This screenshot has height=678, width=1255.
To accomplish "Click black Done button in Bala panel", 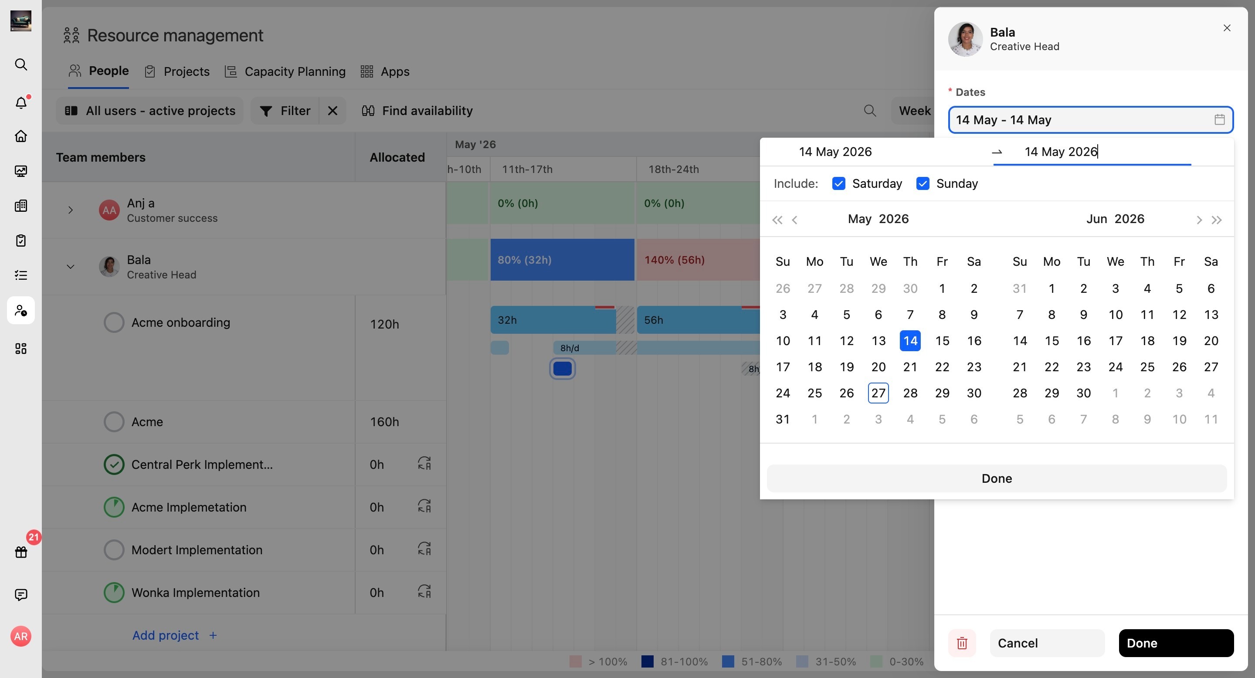I will (1176, 643).
